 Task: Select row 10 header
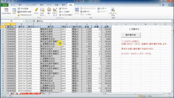[x=3, y=49]
